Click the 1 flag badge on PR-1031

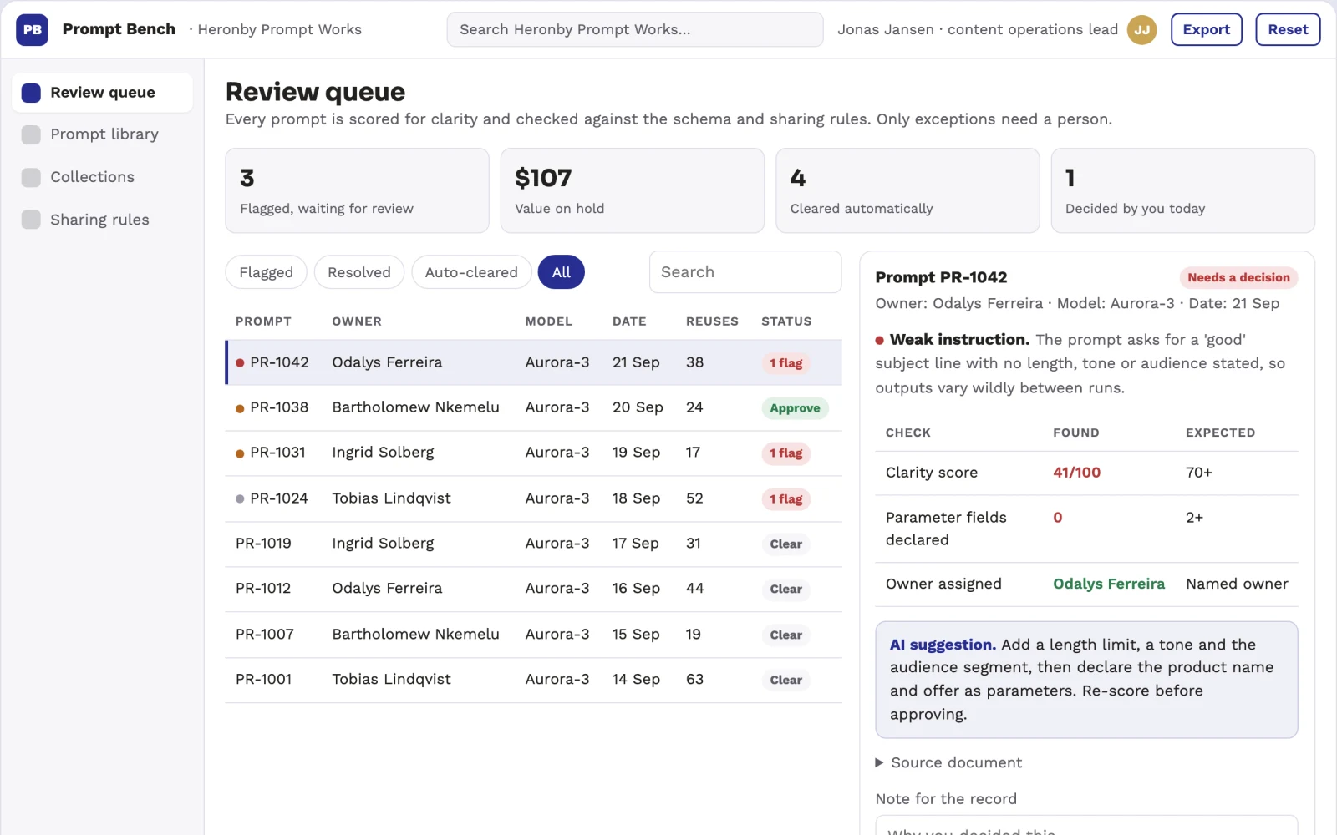click(785, 453)
